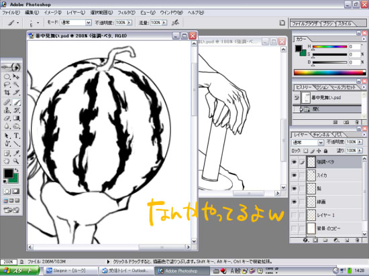This screenshot has width=369, height=276.
Task: Open 流量 flow slider arrow in options bar
Action: pos(164,23)
